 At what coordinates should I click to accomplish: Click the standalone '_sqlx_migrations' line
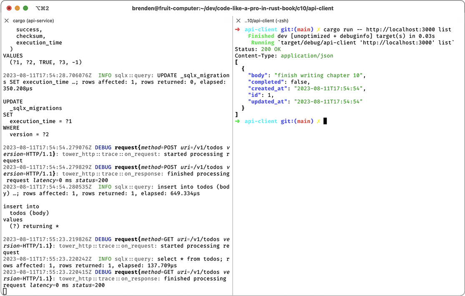(36, 108)
